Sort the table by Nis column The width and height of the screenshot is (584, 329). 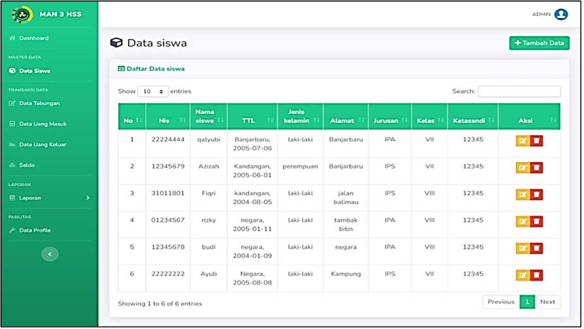[x=168, y=121]
